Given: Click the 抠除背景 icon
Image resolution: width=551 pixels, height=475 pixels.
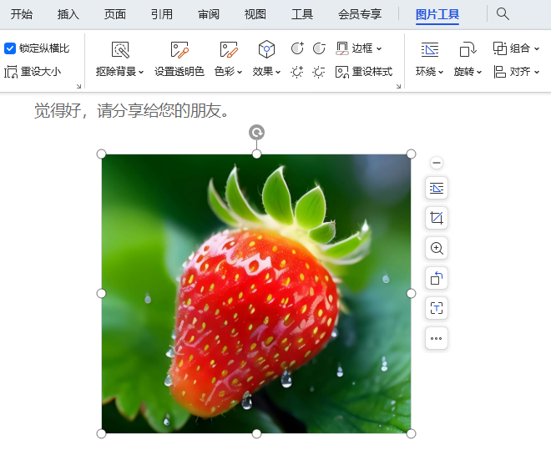Looking at the screenshot, I should tap(120, 49).
